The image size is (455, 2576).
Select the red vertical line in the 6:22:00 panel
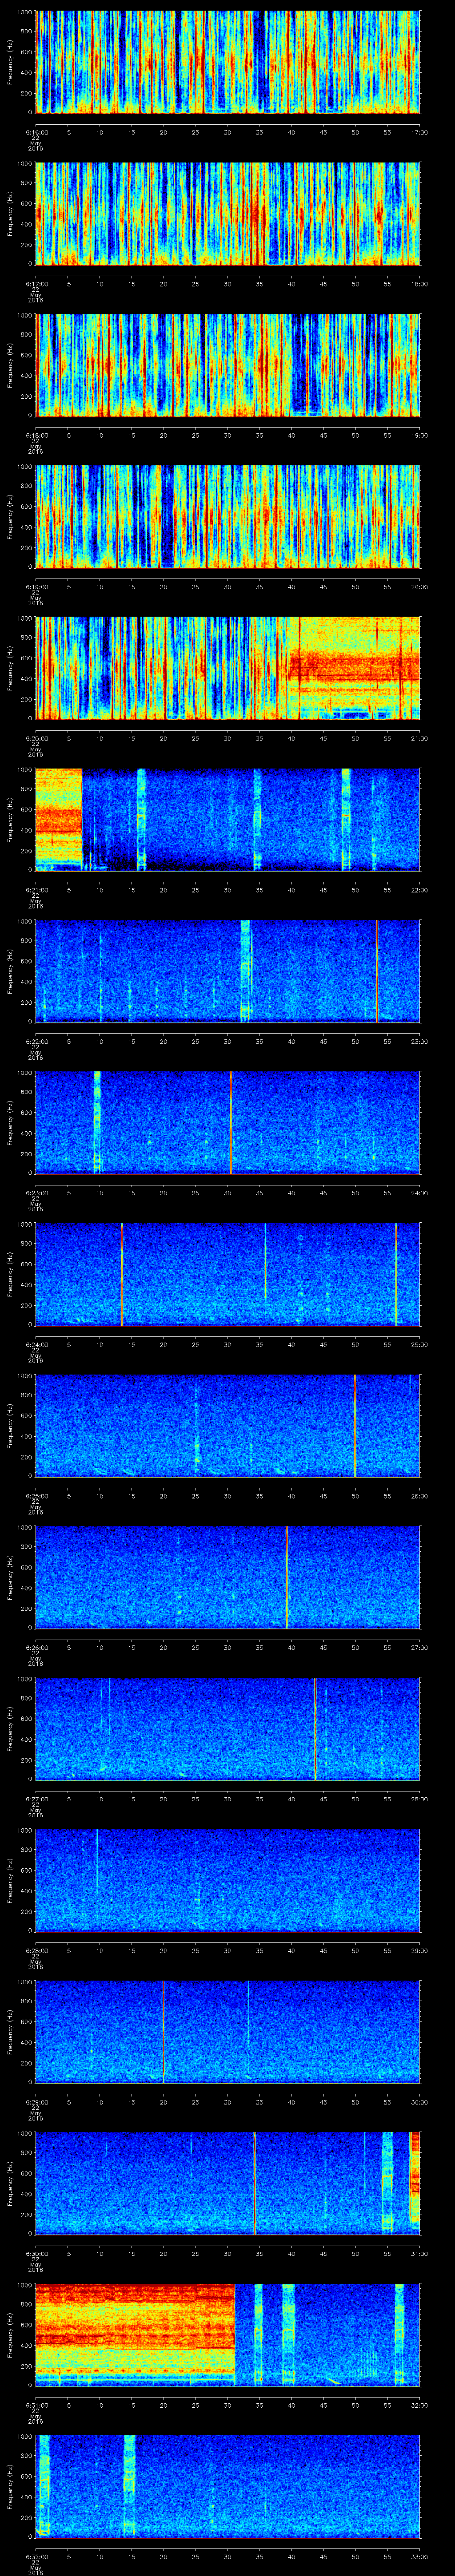(377, 971)
